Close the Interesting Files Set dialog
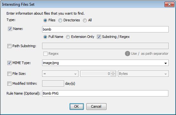Image resolution: width=176 pixels, height=115 pixels. point(169,4)
